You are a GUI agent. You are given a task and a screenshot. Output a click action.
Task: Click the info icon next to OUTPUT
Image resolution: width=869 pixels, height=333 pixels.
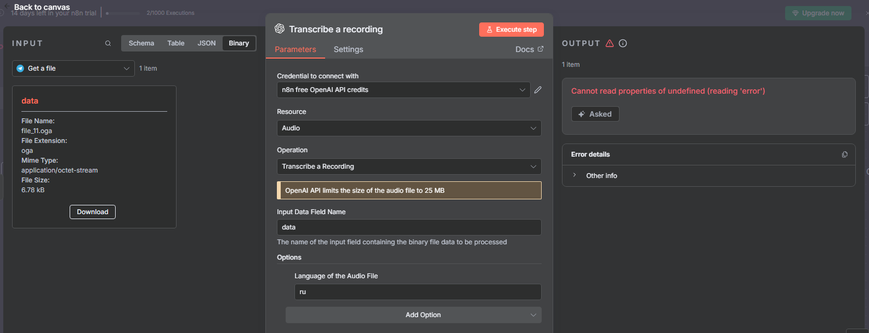(623, 43)
